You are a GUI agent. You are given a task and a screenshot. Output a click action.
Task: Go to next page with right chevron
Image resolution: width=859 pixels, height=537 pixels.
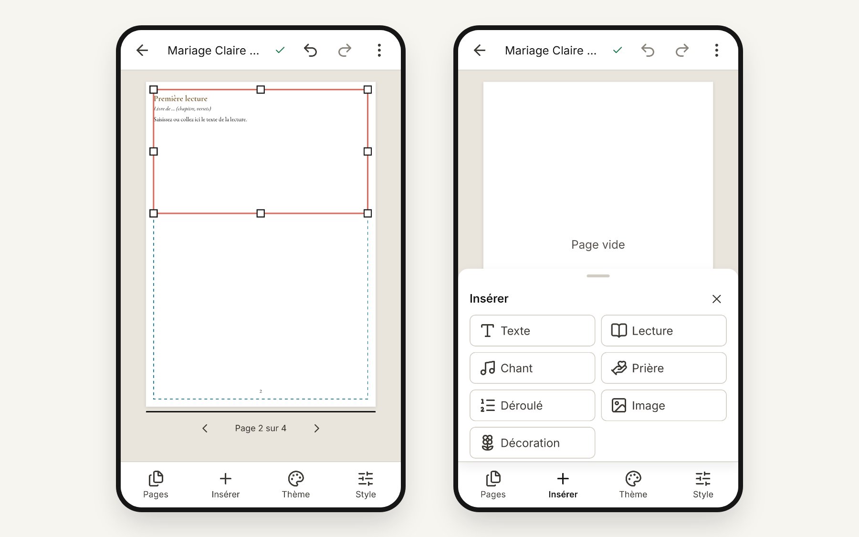click(317, 428)
